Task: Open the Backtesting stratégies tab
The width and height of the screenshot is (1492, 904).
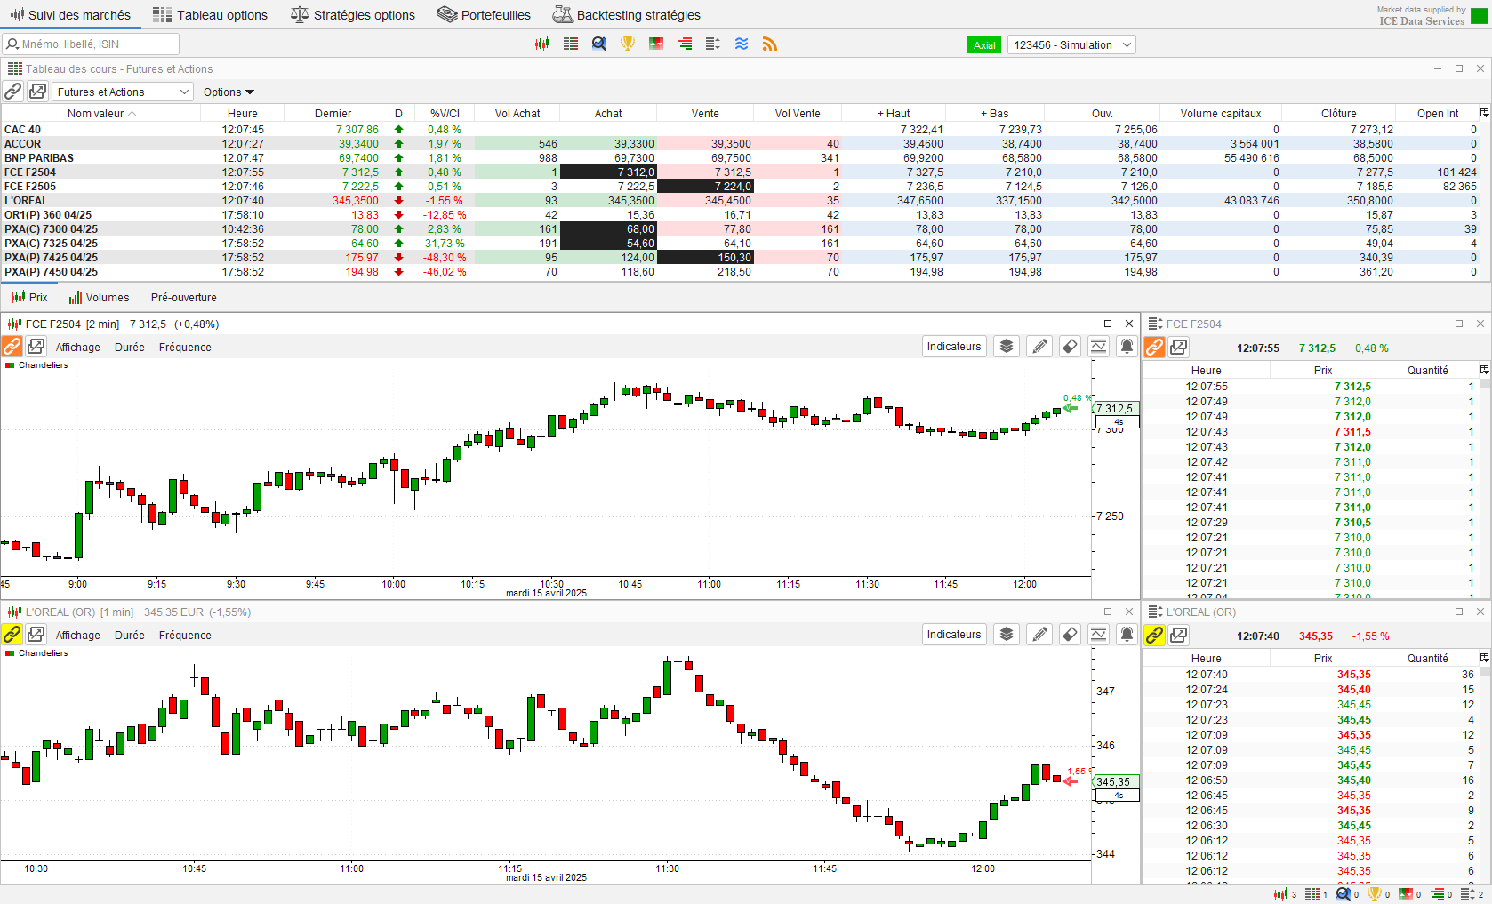Action: point(627,15)
